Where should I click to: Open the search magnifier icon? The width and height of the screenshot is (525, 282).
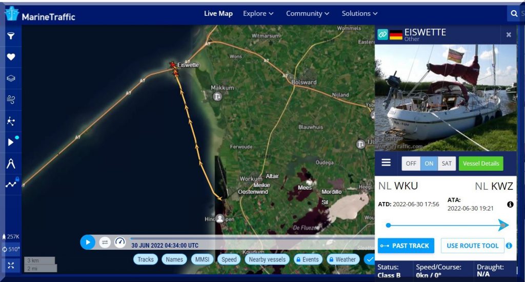514,13
